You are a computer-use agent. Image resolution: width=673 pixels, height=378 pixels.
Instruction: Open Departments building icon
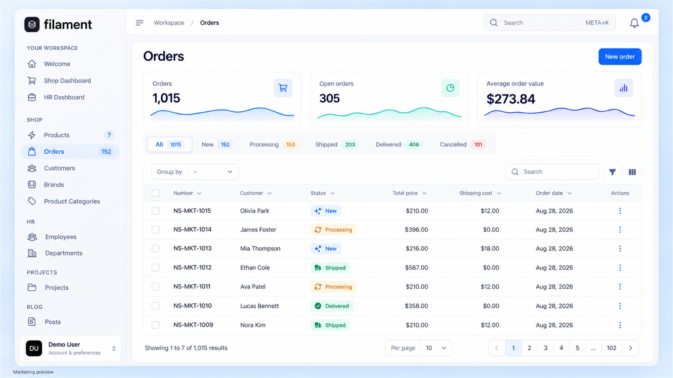click(x=32, y=253)
